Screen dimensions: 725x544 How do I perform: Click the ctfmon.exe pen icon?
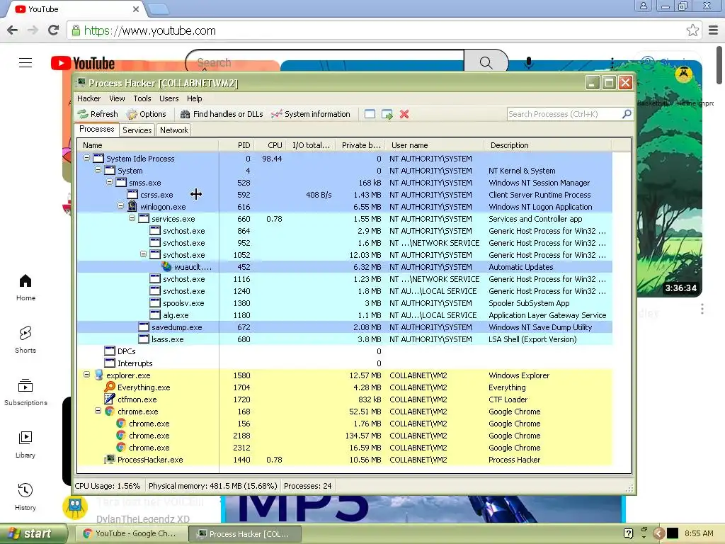110,399
